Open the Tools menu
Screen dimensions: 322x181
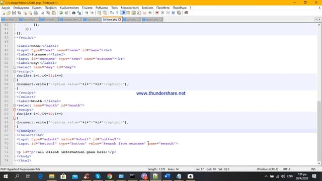coord(114,8)
